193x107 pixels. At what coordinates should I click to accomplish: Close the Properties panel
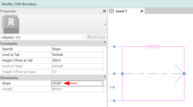[x=104, y=11]
